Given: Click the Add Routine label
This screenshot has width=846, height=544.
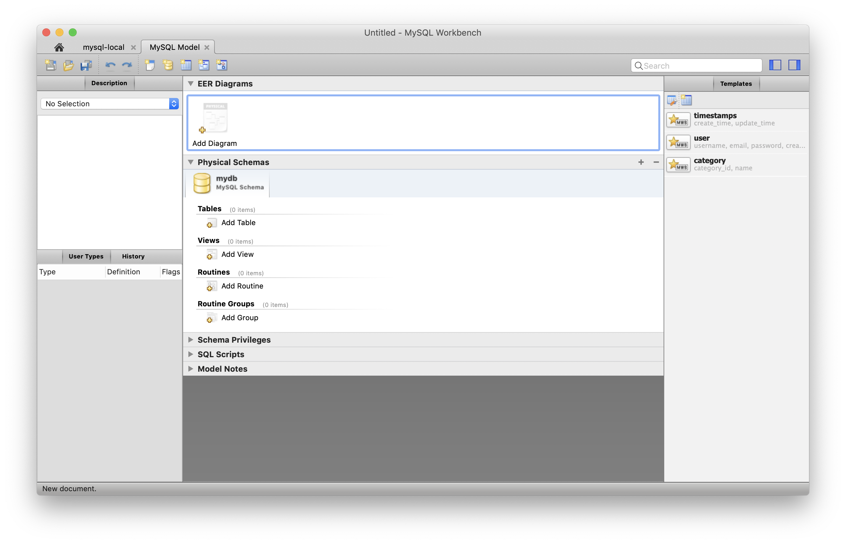Looking at the screenshot, I should tap(242, 286).
